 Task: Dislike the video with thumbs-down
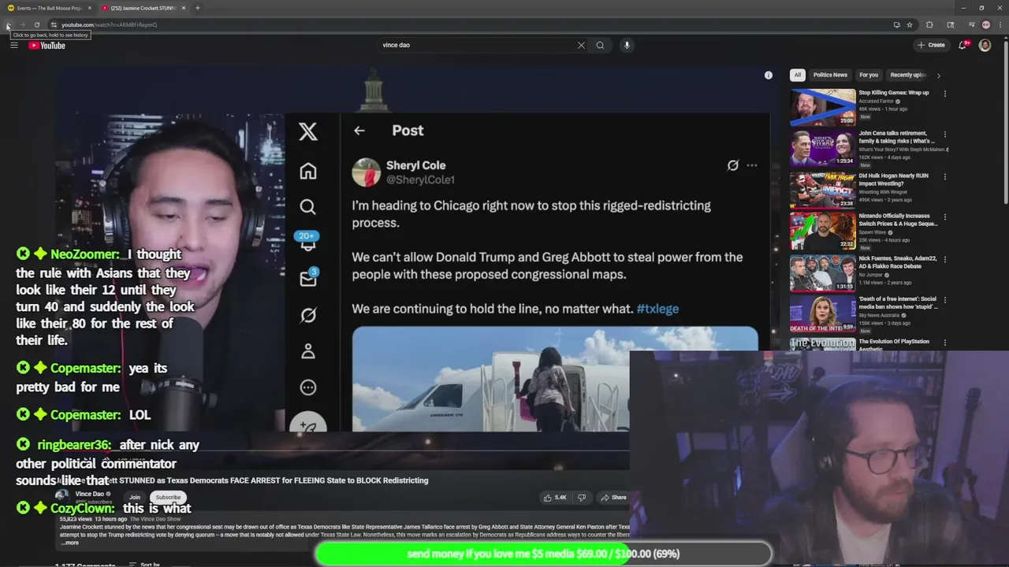point(582,498)
